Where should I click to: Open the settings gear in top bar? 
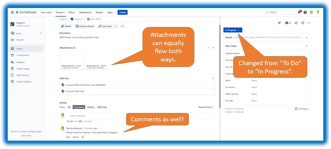coord(311,12)
